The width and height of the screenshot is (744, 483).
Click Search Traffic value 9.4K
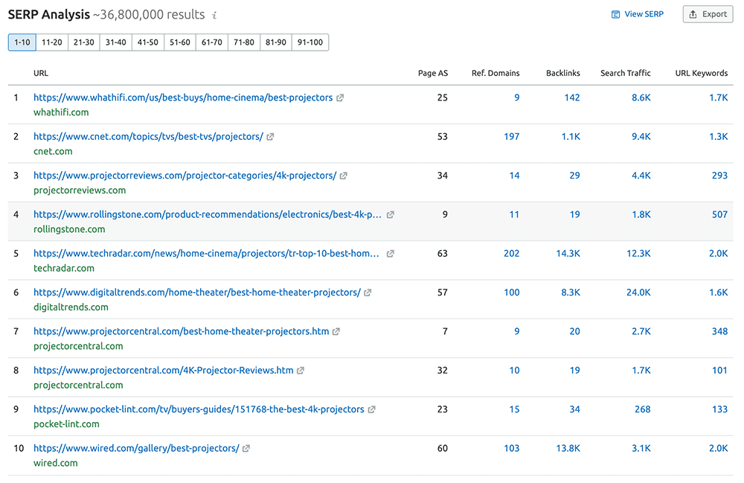tap(641, 137)
